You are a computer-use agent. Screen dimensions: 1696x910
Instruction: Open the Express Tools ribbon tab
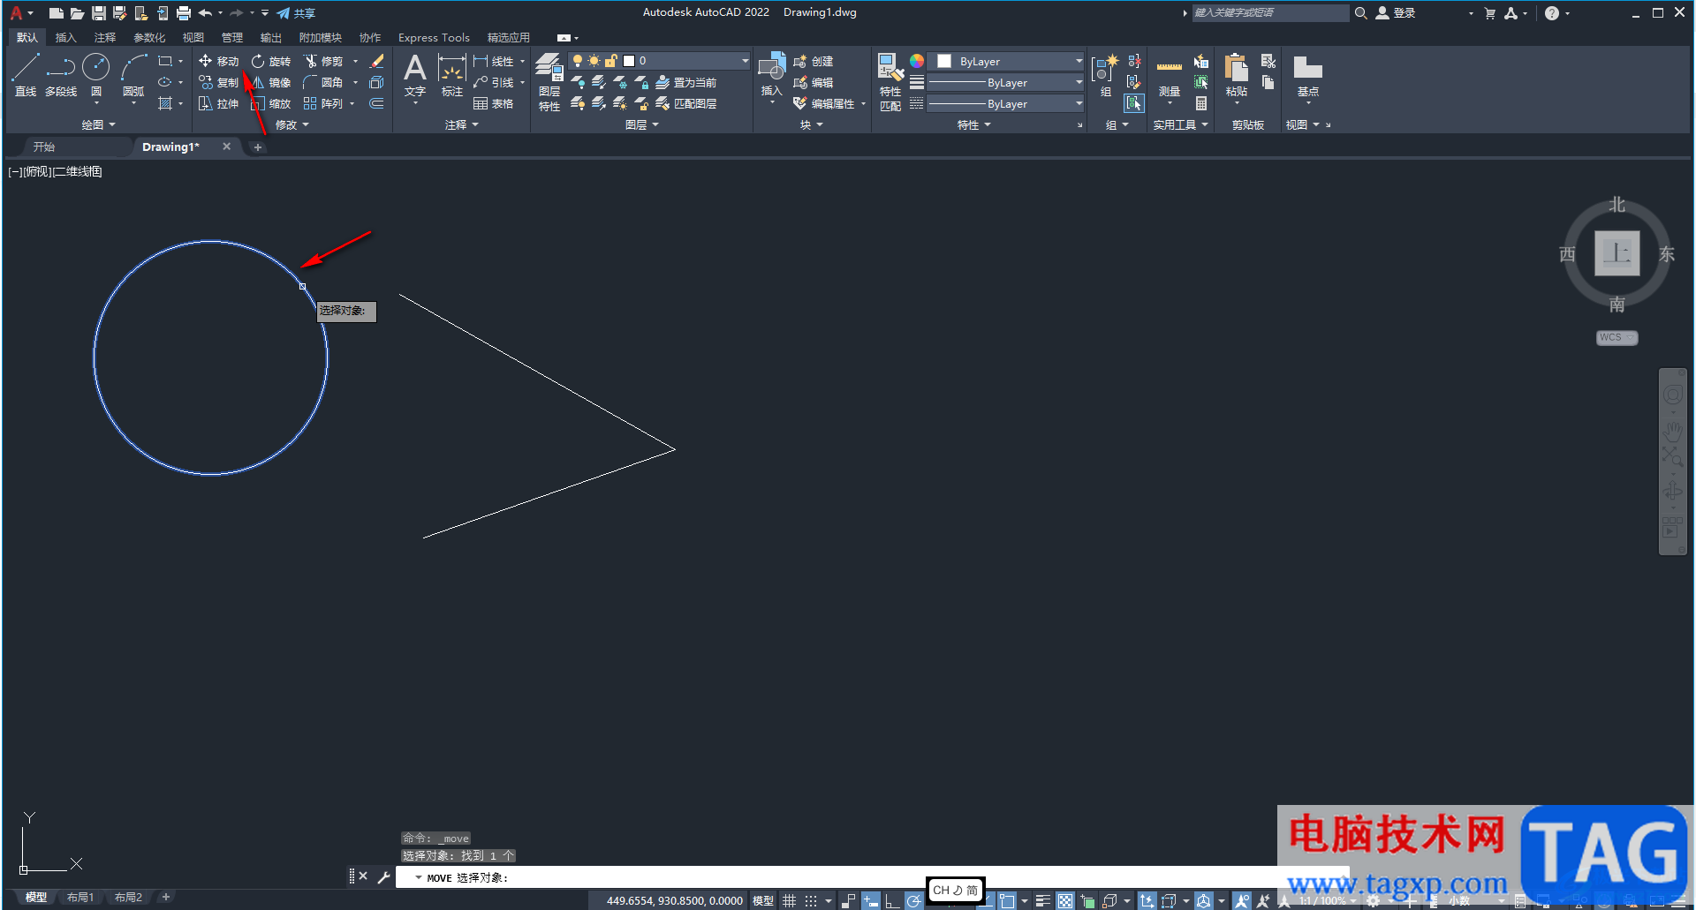434,38
